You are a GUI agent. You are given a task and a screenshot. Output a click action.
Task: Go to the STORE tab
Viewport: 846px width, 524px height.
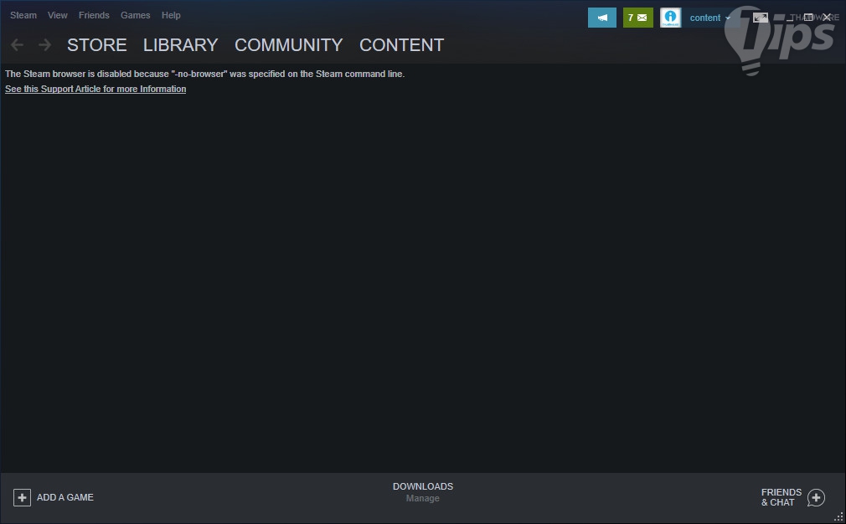97,44
